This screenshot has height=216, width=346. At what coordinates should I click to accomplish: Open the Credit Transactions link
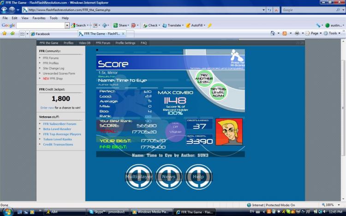tap(58, 144)
